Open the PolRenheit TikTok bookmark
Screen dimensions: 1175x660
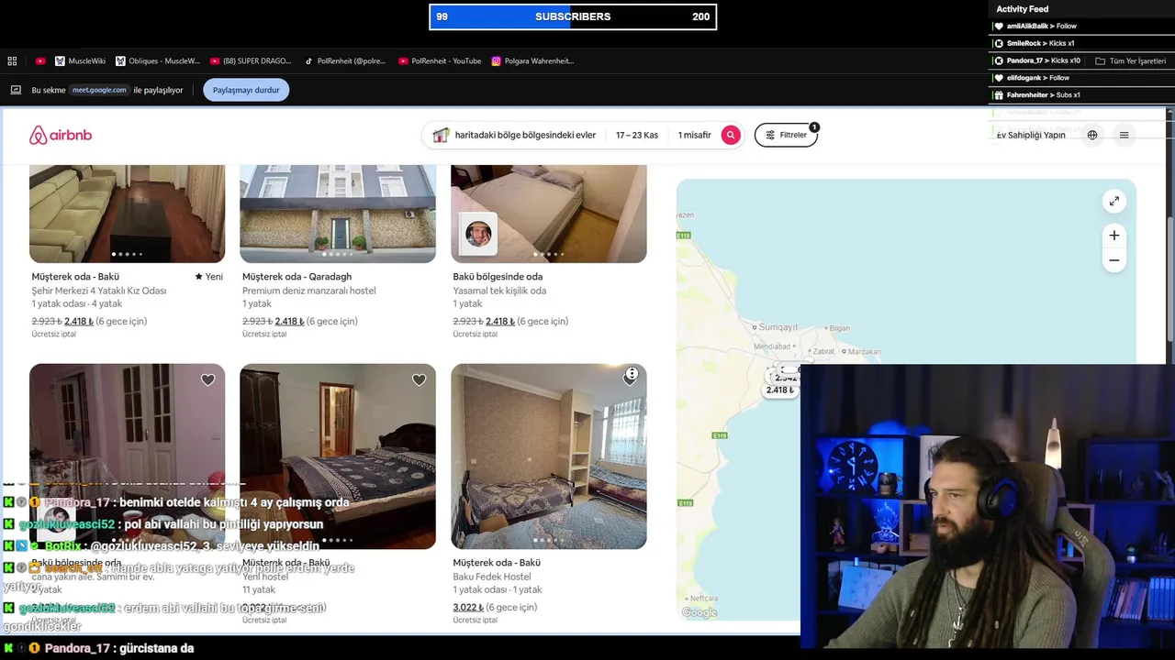click(345, 61)
